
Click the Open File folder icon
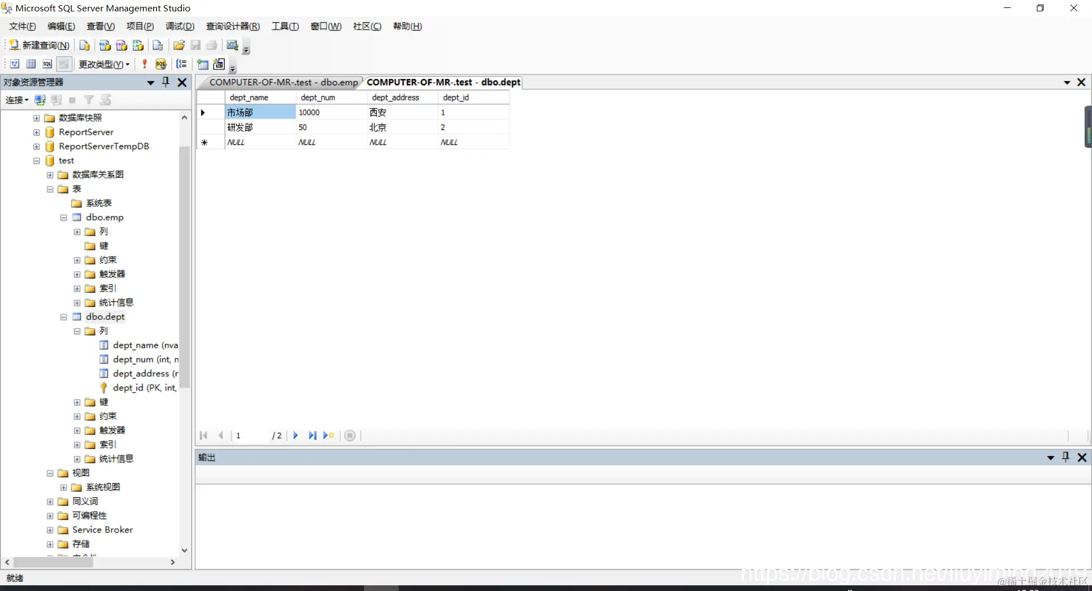[x=179, y=45]
